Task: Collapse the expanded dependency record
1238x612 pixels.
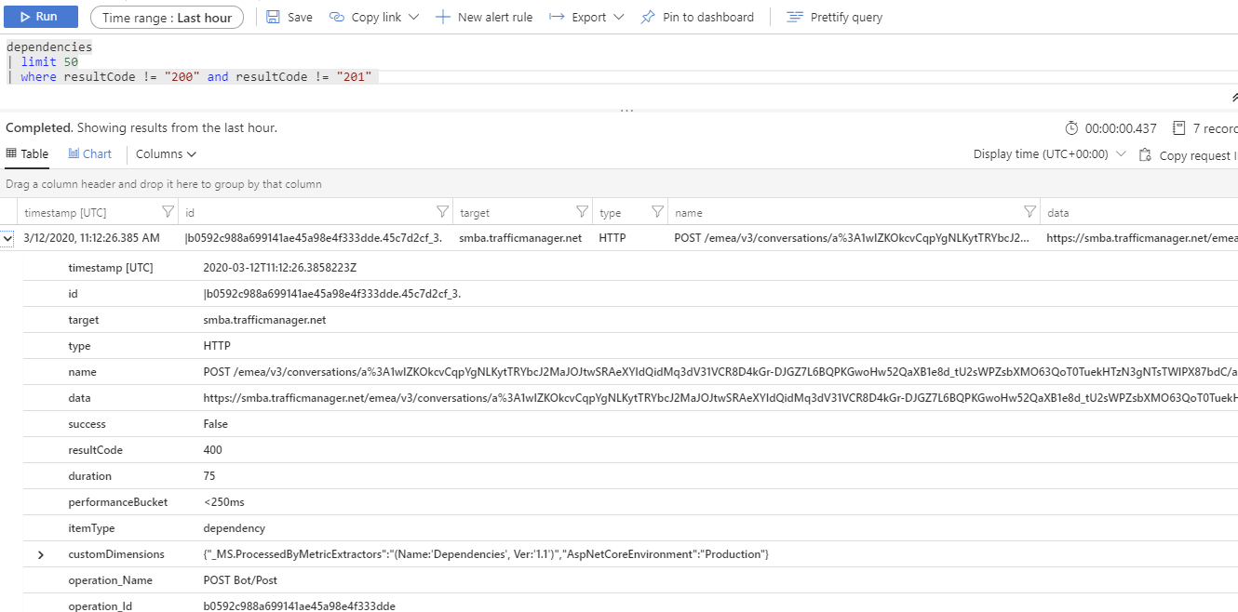Action: [x=7, y=237]
